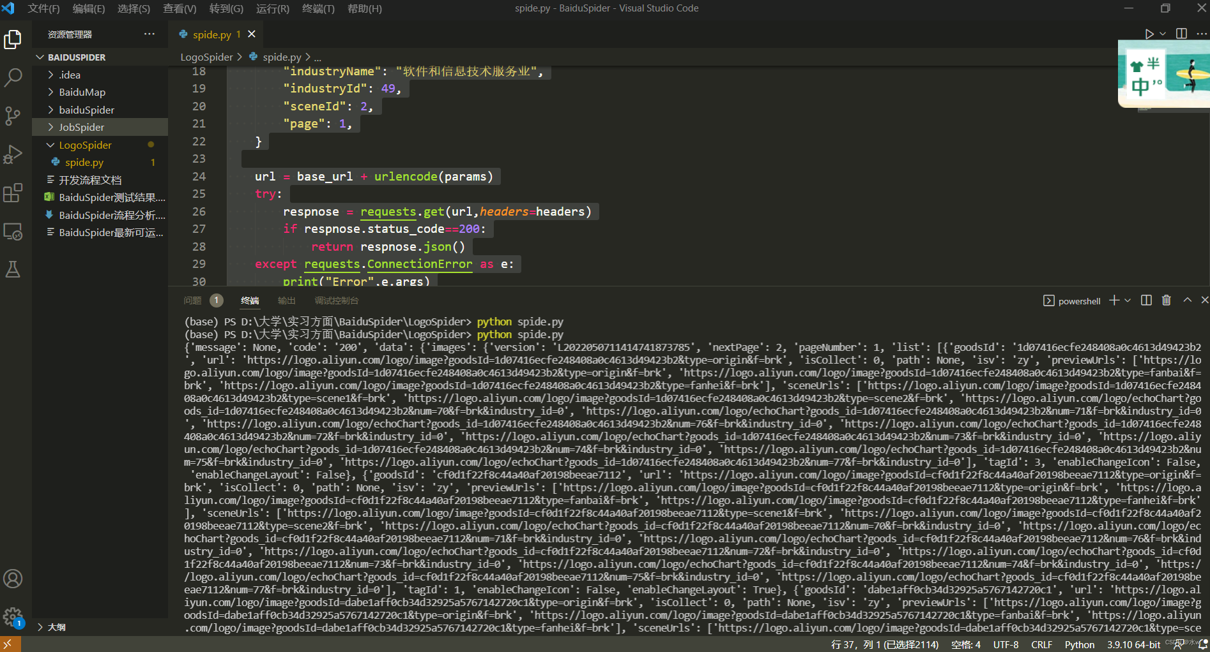Select the powershell terminal label

tap(1072, 301)
